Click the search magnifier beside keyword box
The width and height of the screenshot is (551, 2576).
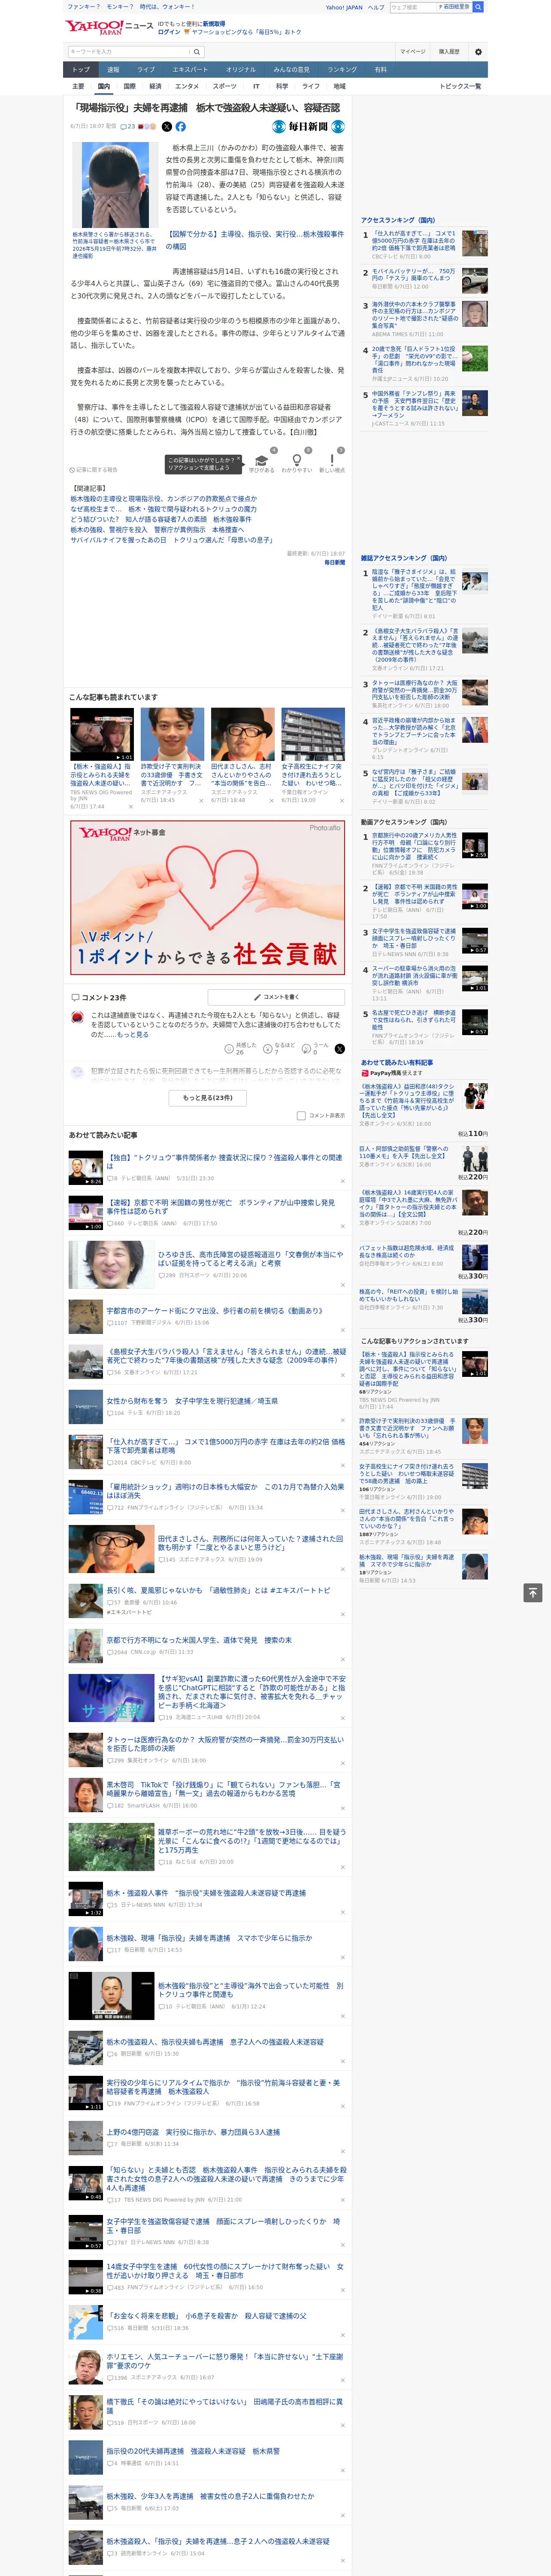(x=197, y=51)
